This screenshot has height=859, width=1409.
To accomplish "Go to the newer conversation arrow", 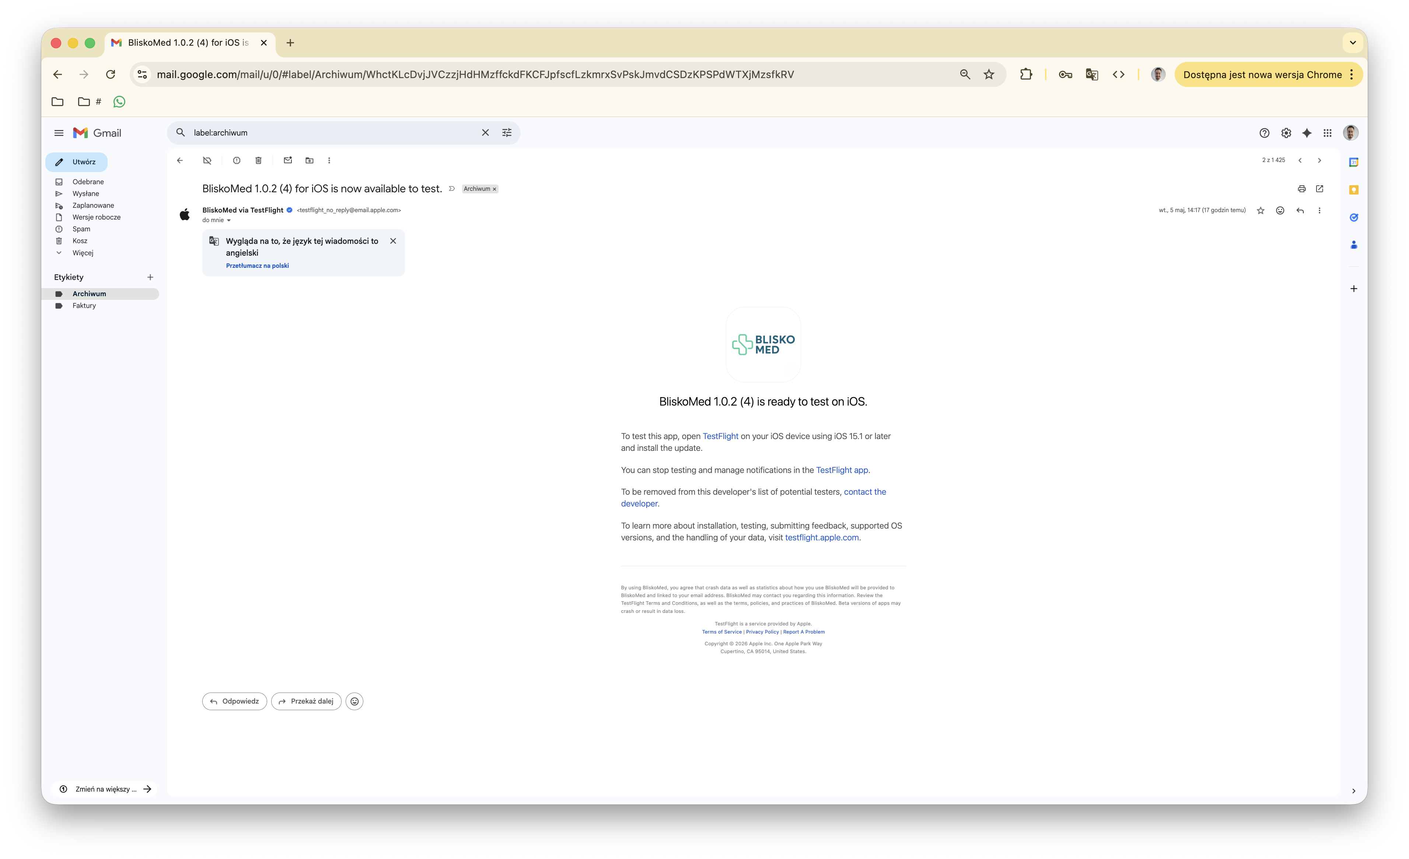I will 1300,161.
